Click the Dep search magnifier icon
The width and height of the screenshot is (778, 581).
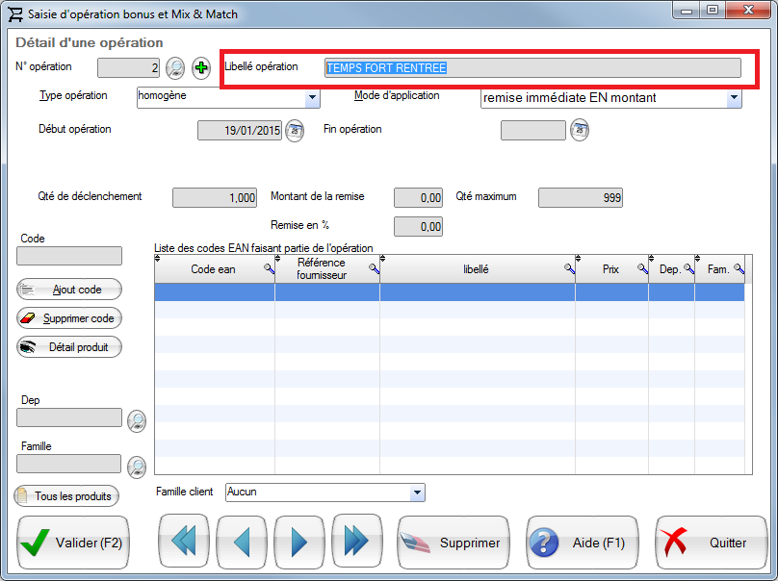coord(137,420)
